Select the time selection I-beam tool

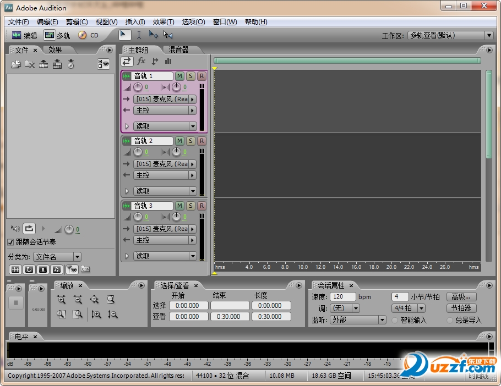139,35
